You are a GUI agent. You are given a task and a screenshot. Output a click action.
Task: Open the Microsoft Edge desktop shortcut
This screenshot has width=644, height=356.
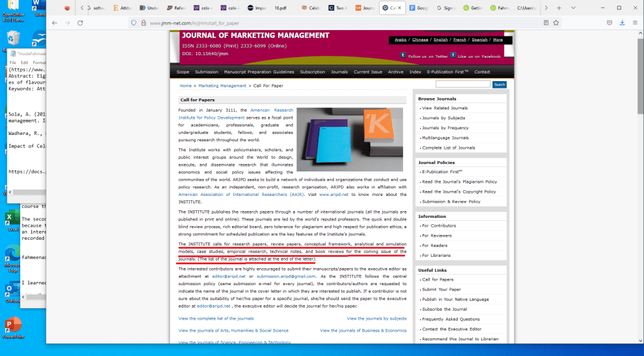pos(13,257)
